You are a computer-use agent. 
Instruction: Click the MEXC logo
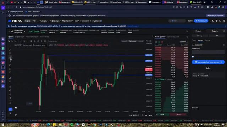coord(15,21)
